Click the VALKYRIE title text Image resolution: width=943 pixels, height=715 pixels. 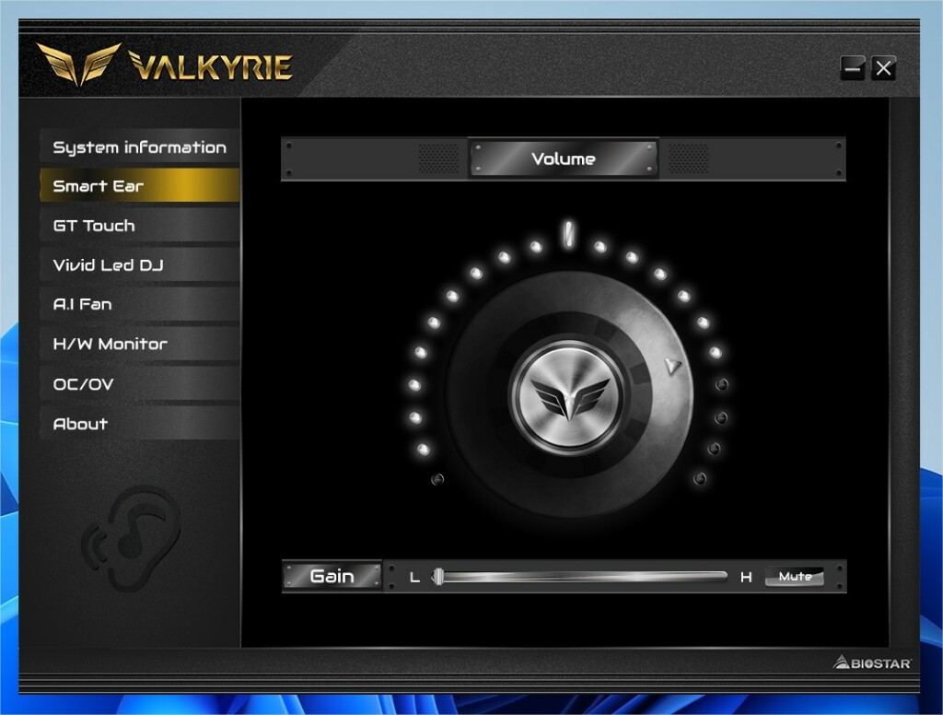click(x=211, y=66)
